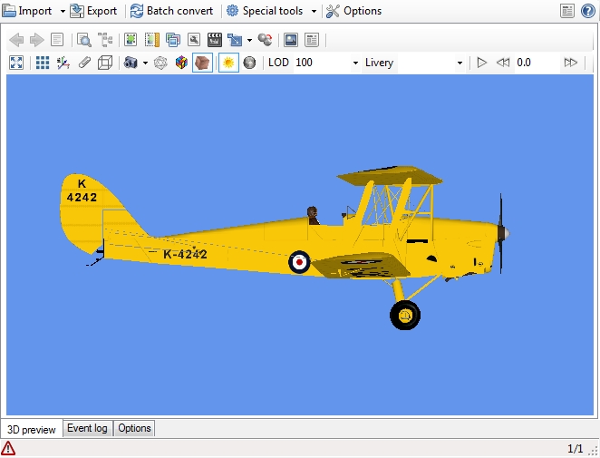Screen dimensions: 600x458
Task: Click the attached objects paperclip icon
Action: [x=84, y=63]
